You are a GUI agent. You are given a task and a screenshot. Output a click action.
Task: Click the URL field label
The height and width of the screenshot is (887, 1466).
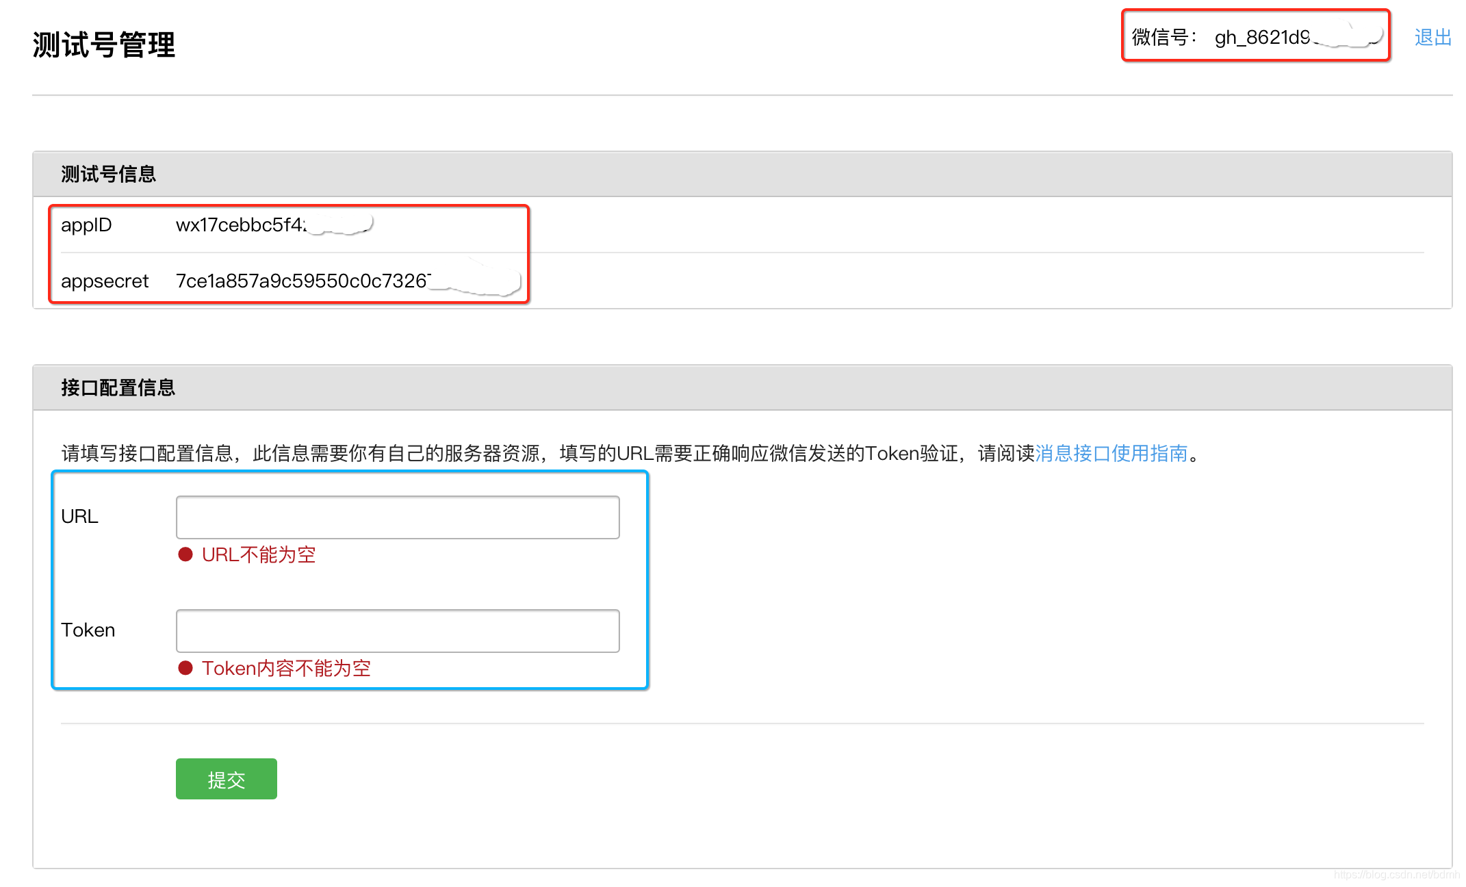[x=79, y=517]
